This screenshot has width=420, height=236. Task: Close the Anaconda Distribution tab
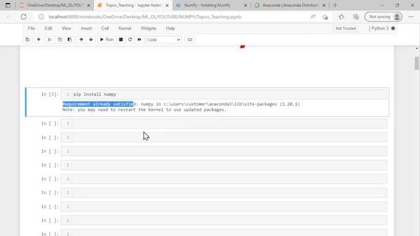[x=324, y=5]
